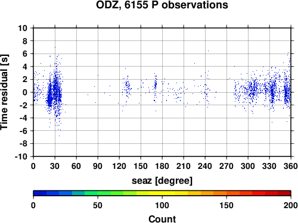Click the 'Time residual [s]' y-axis label
This screenshot has width=298, height=223.
[x=4, y=92]
